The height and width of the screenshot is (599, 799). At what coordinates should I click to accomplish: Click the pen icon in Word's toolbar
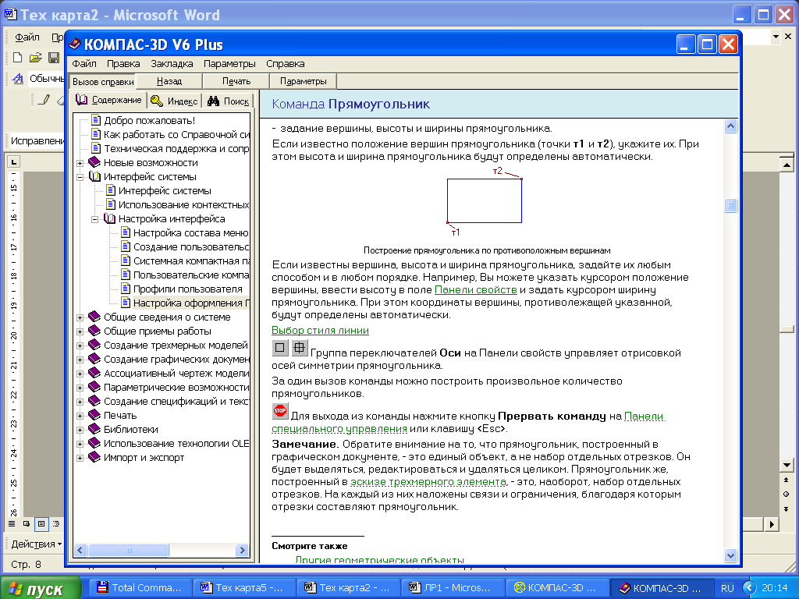tap(44, 99)
